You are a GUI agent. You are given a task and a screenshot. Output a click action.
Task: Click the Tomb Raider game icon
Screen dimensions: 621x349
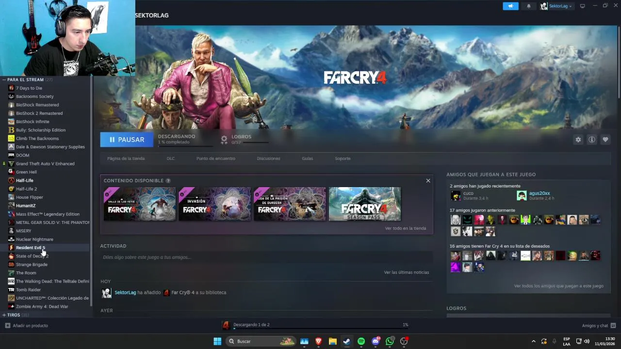click(11, 290)
